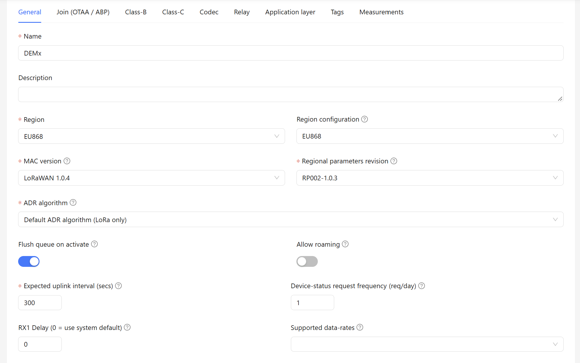
Task: Expand the ADR algorithm dropdown
Action: [291, 219]
